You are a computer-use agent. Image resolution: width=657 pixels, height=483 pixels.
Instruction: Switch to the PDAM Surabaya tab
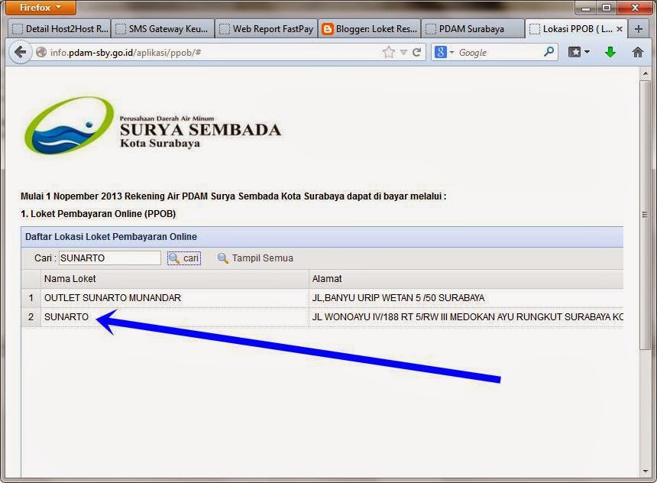click(470, 28)
